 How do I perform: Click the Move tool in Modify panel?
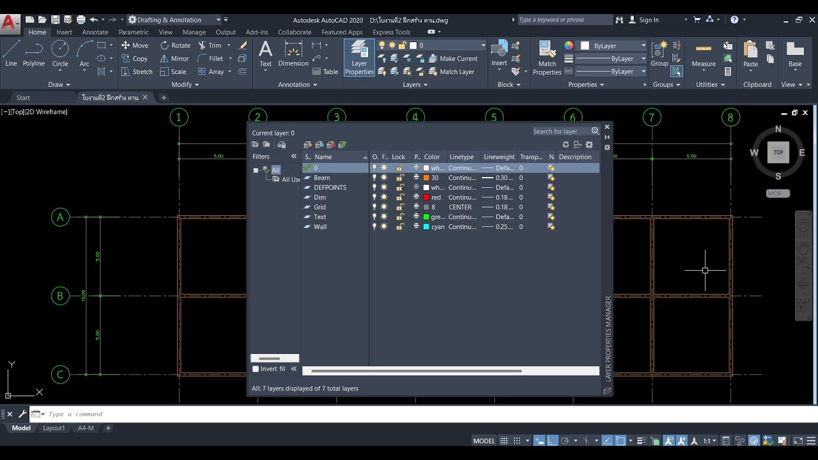[135, 45]
